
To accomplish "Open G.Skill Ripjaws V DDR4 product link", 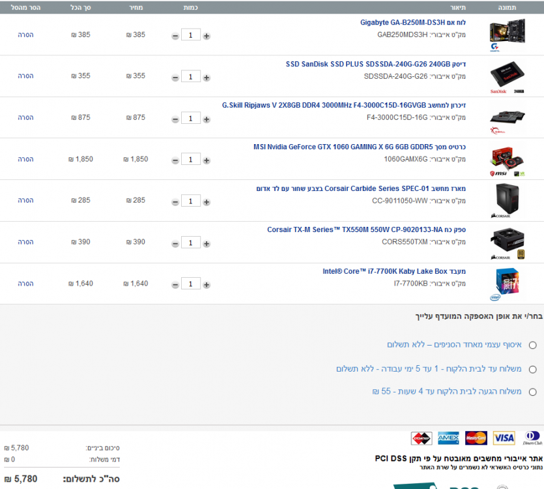I will 344,105.
